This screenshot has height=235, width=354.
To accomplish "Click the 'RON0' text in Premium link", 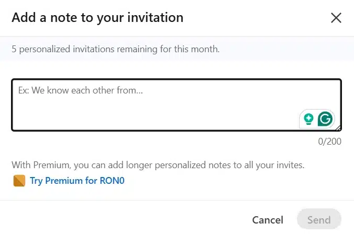I will point(112,181).
